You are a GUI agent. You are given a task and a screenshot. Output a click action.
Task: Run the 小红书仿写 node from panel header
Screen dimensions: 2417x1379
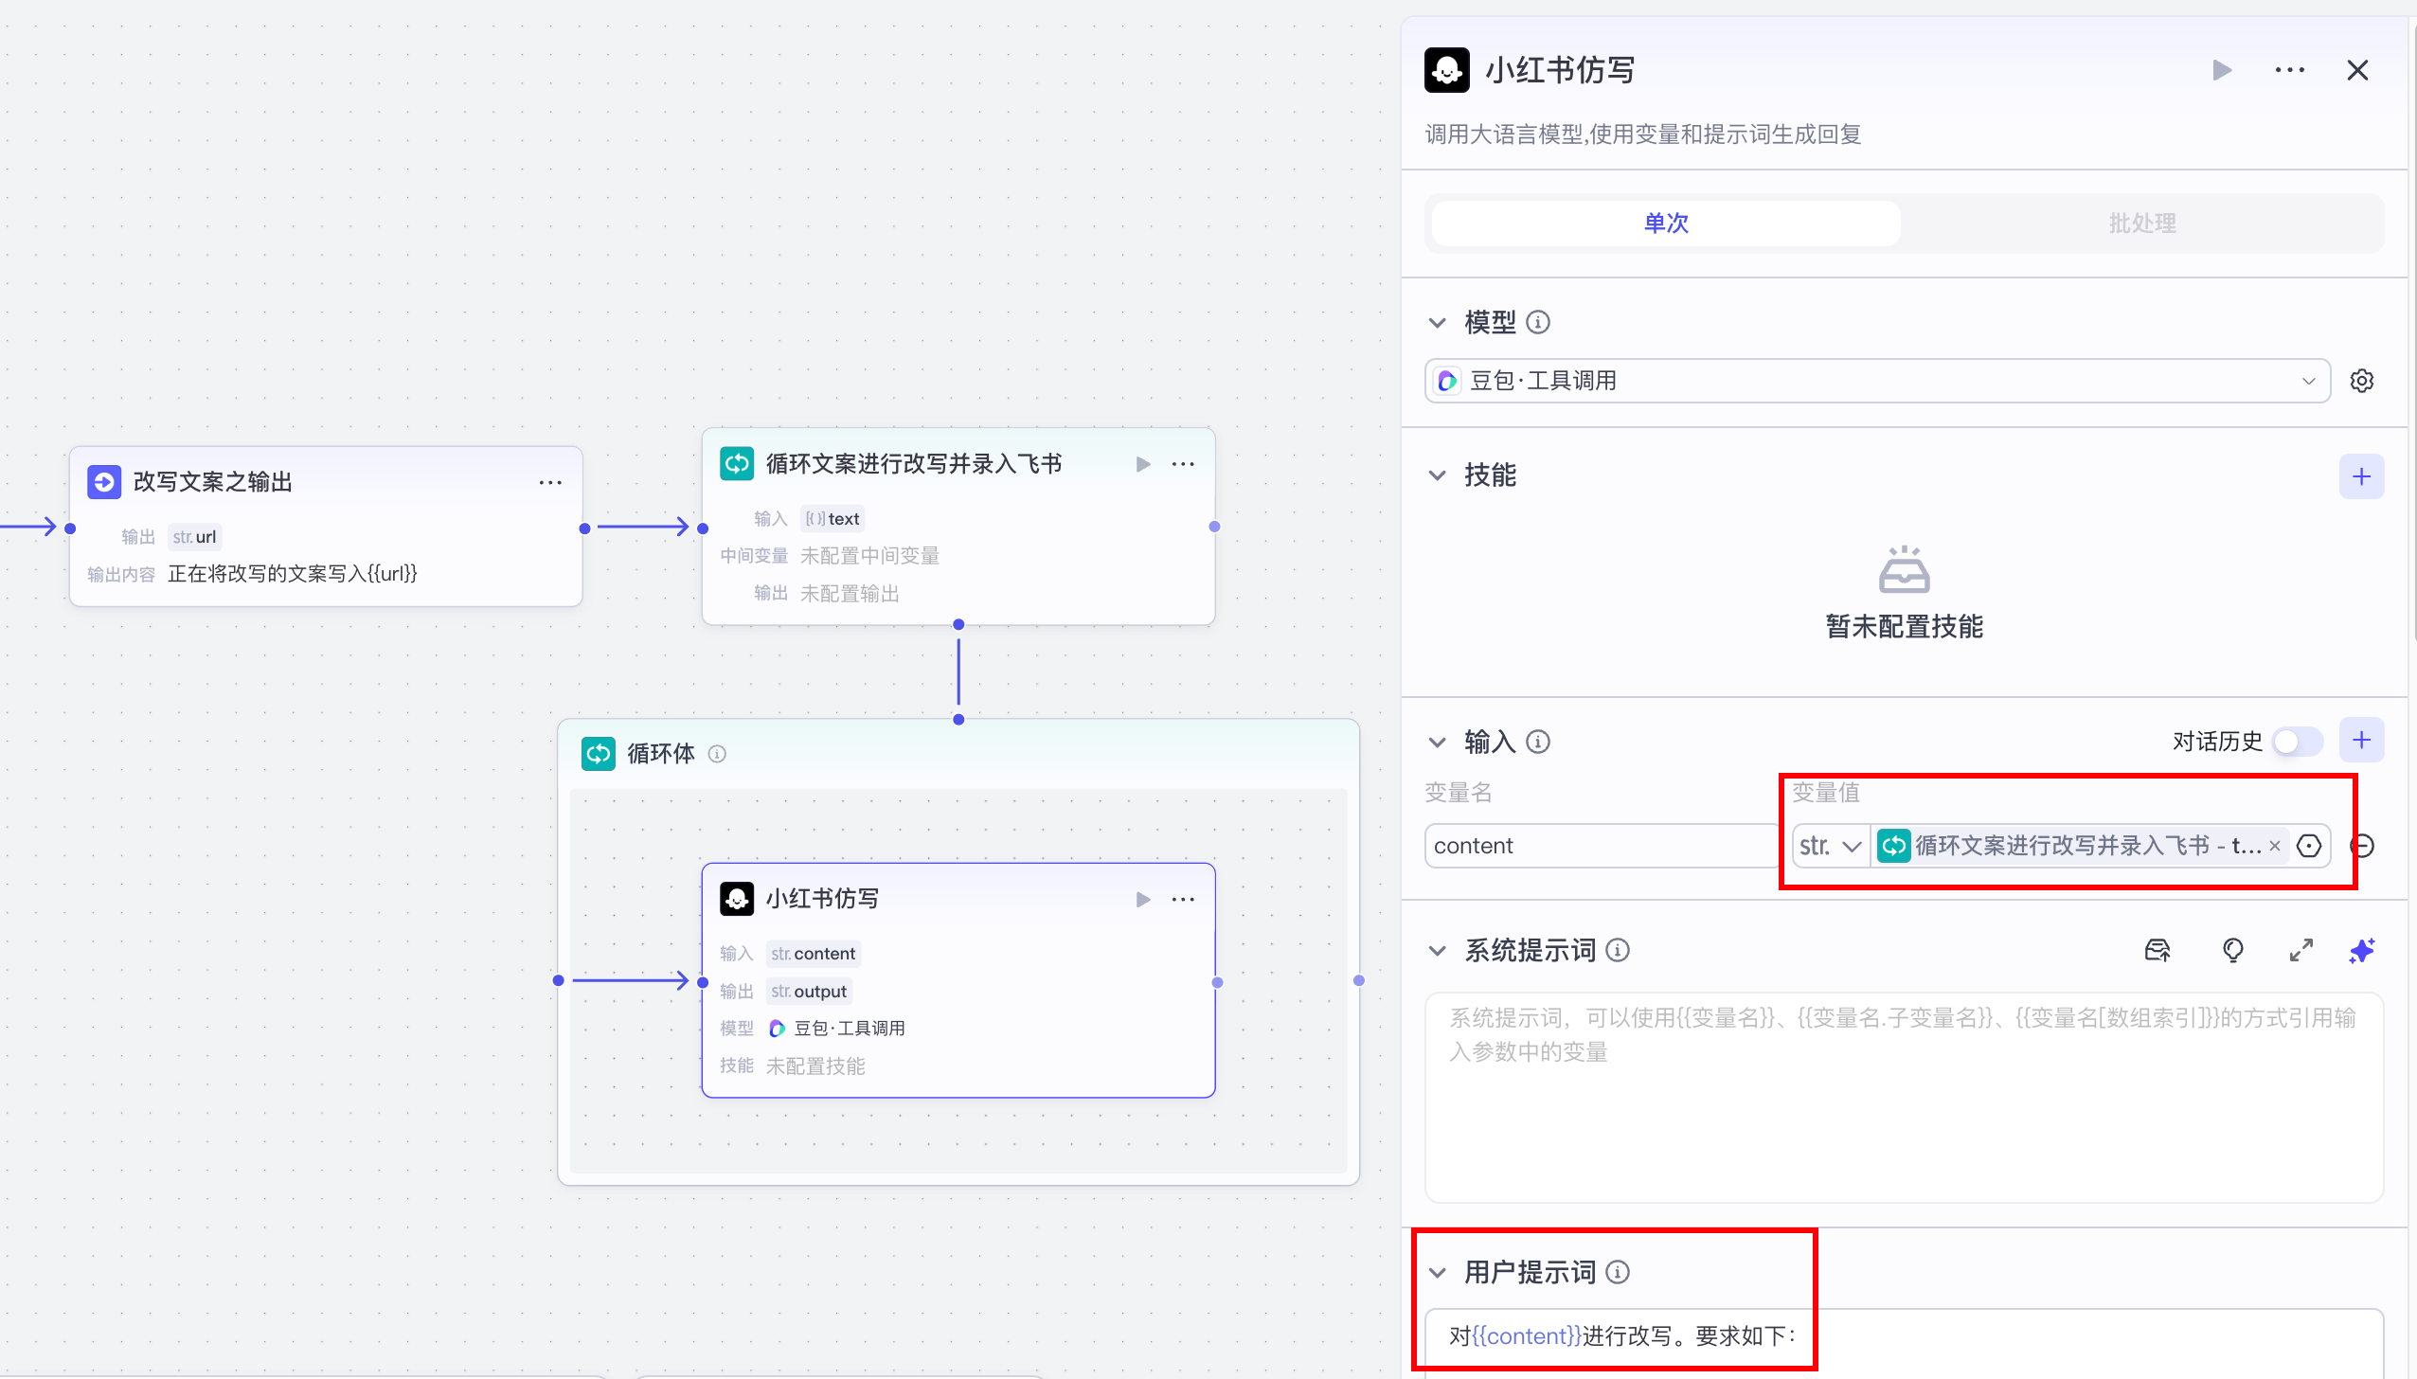2222,70
